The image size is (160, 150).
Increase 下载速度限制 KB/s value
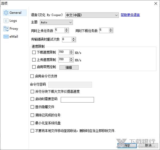point(71,51)
